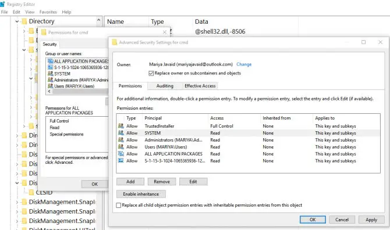This screenshot has width=390, height=230.
Task: Click the Directory folder icon in the tree
Action: (24, 21)
